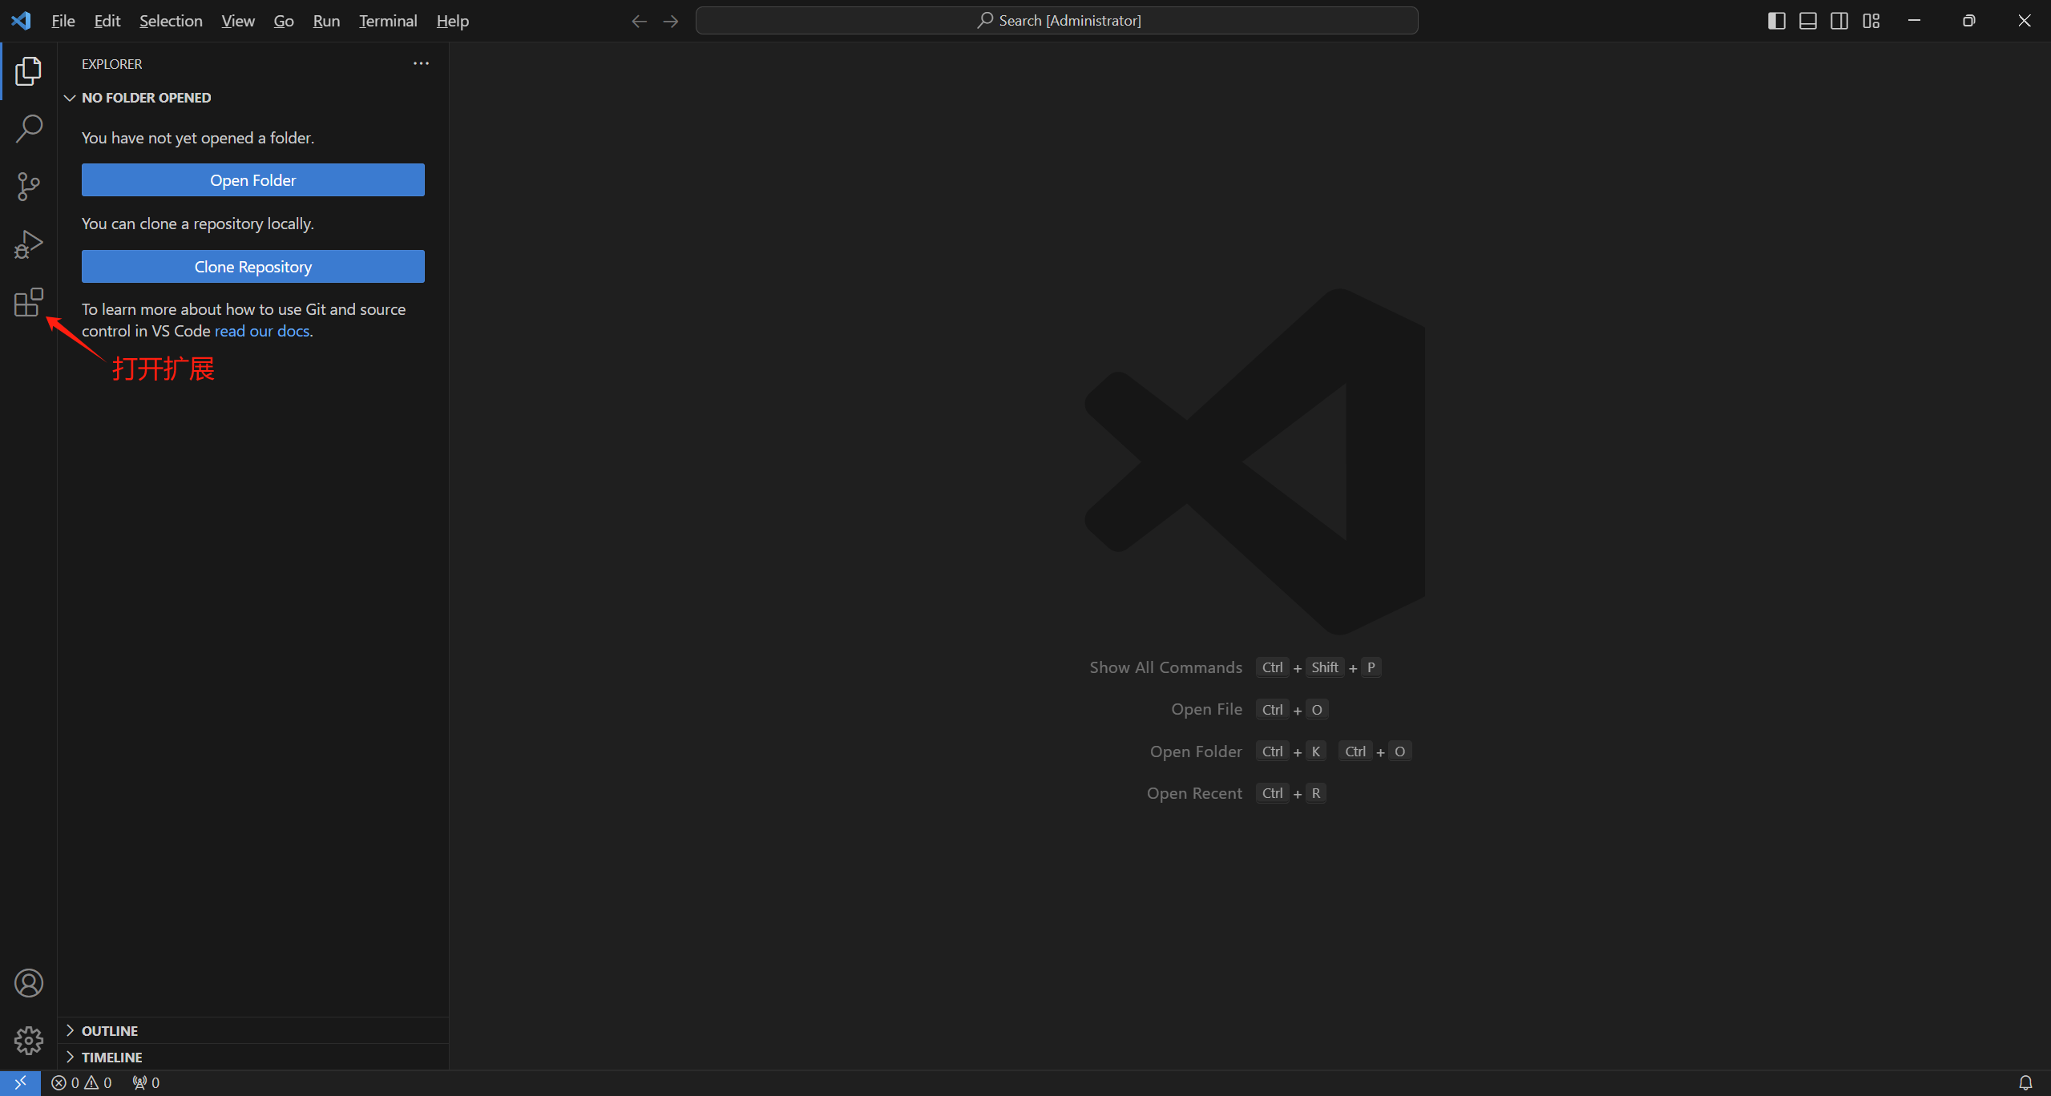Click the Open Folder button

252,180
